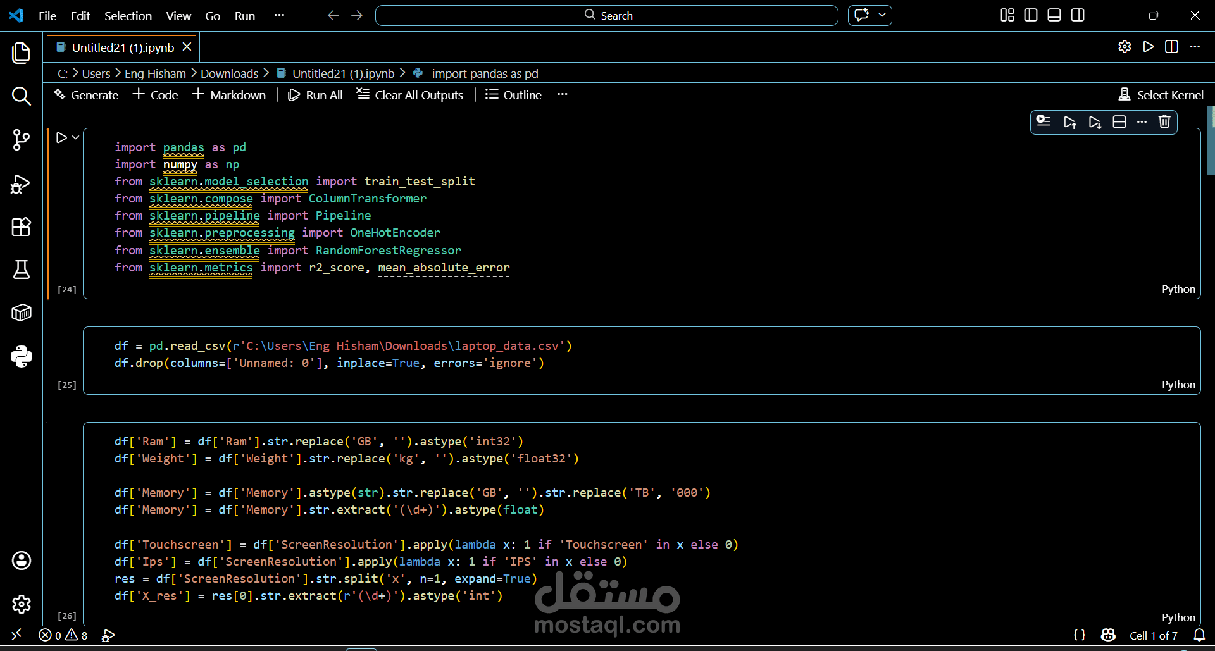Click the Run icon in editor title bar
Image resolution: width=1215 pixels, height=651 pixels.
(1148, 47)
